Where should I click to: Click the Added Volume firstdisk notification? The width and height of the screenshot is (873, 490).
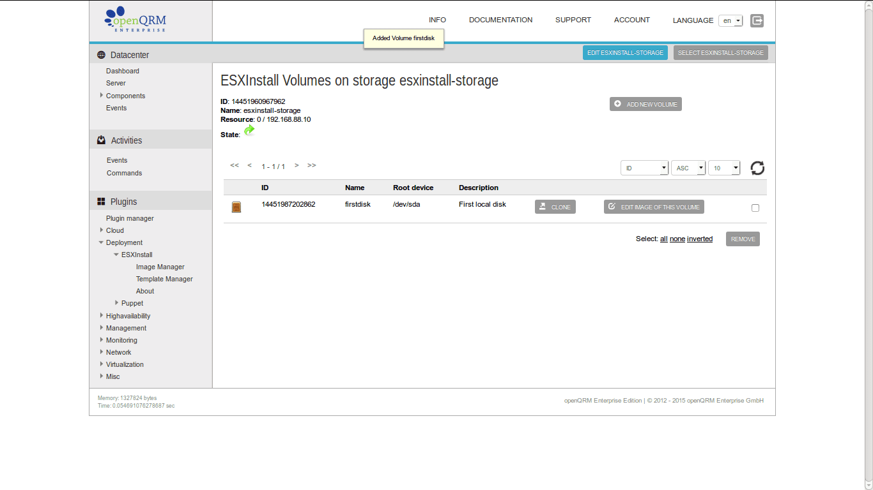403,38
